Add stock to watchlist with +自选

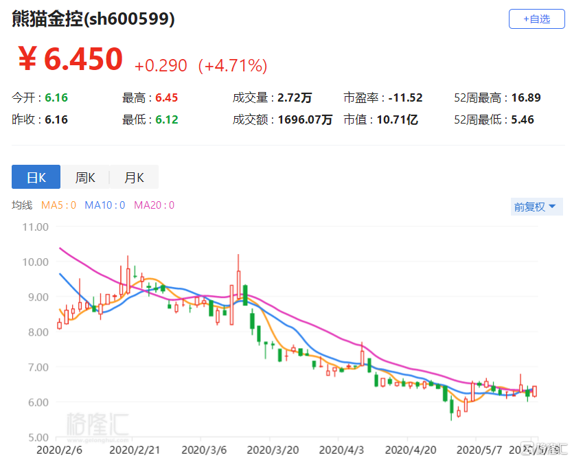point(536,19)
